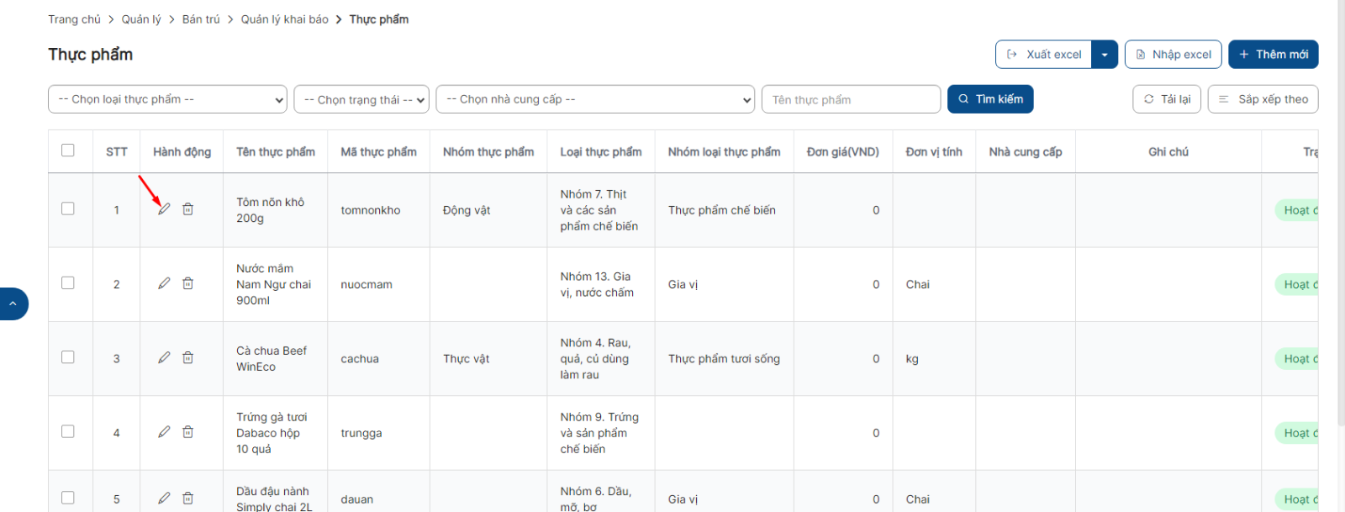This screenshot has width=1345, height=512.
Task: Click the Tên thực phẩm column header
Action: 276,152
